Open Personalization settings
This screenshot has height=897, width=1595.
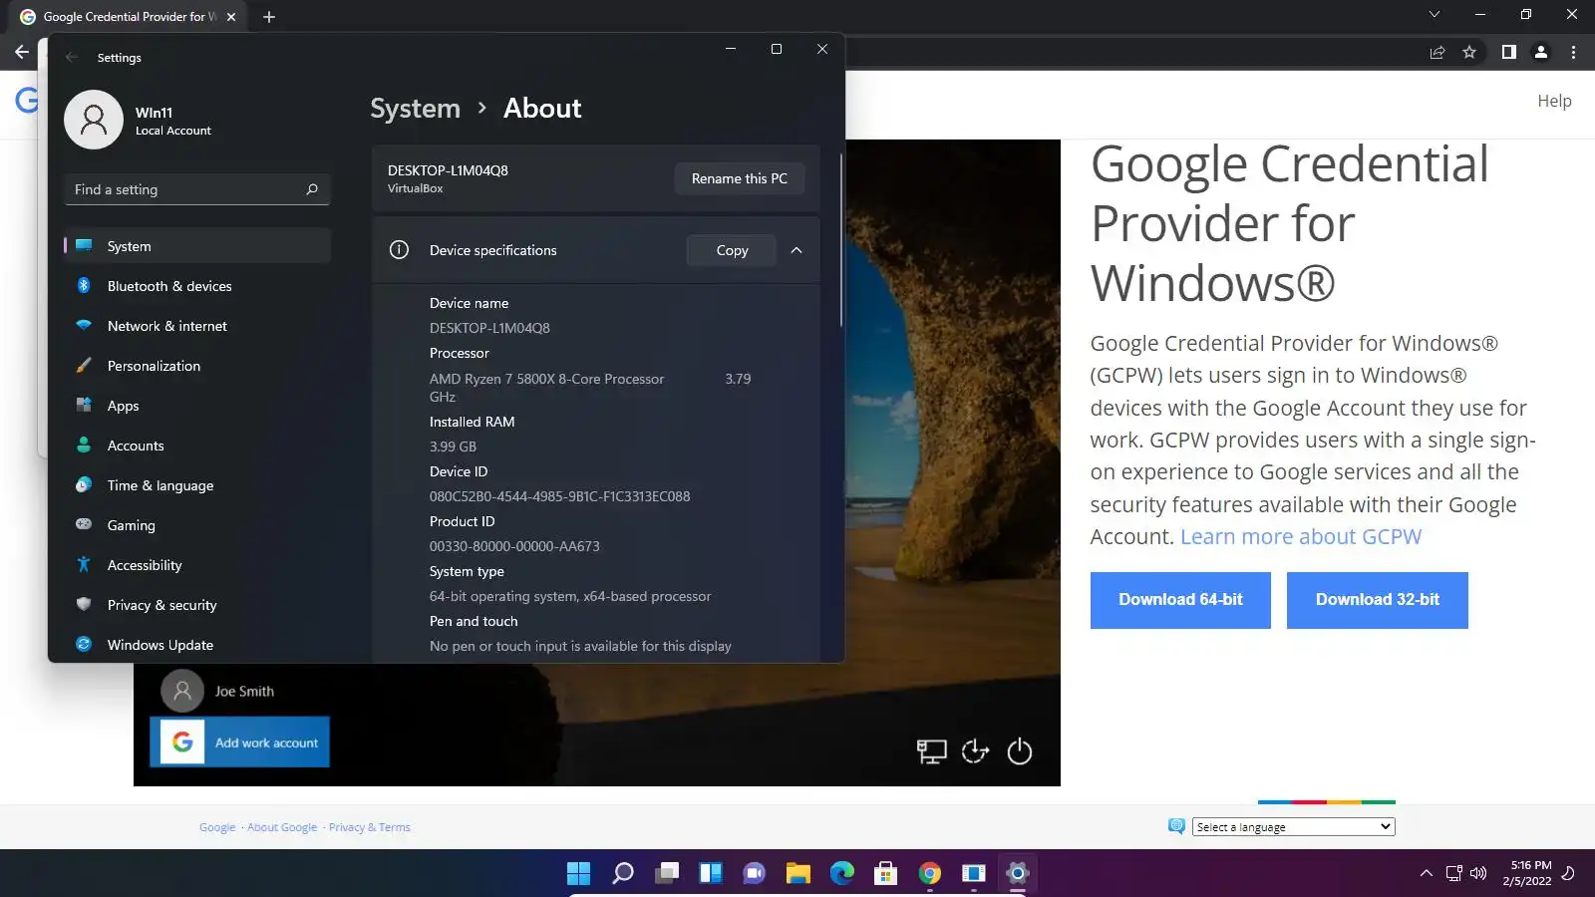[x=197, y=366]
